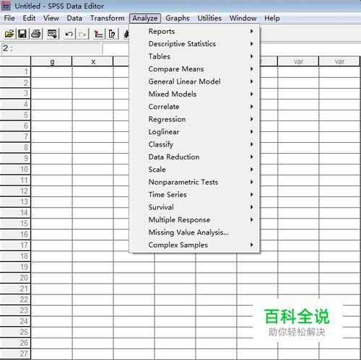Image resolution: width=361 pixels, height=360 pixels.
Task: Choose Nonparametric Tests entry
Action: click(x=194, y=182)
